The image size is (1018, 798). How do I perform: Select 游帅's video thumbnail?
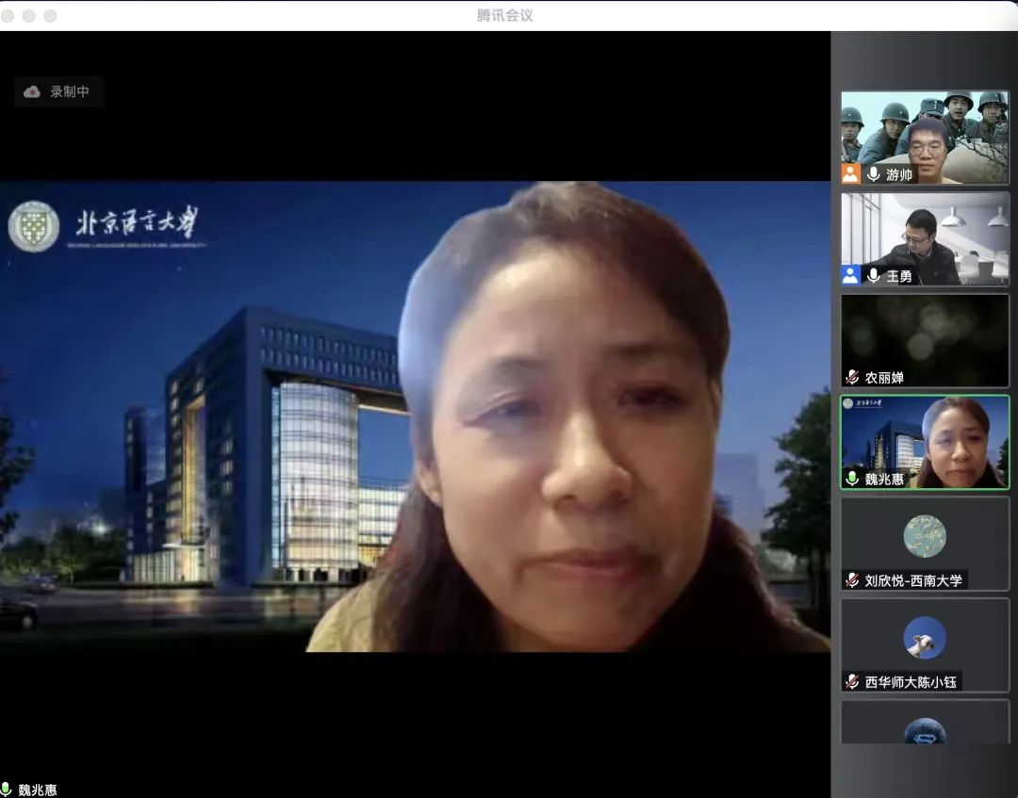[x=924, y=132]
